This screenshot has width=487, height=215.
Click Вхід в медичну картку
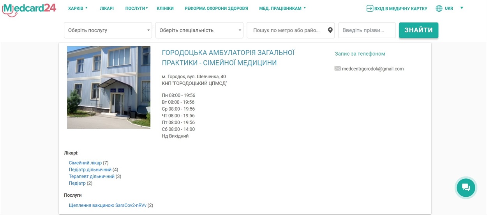401,9
